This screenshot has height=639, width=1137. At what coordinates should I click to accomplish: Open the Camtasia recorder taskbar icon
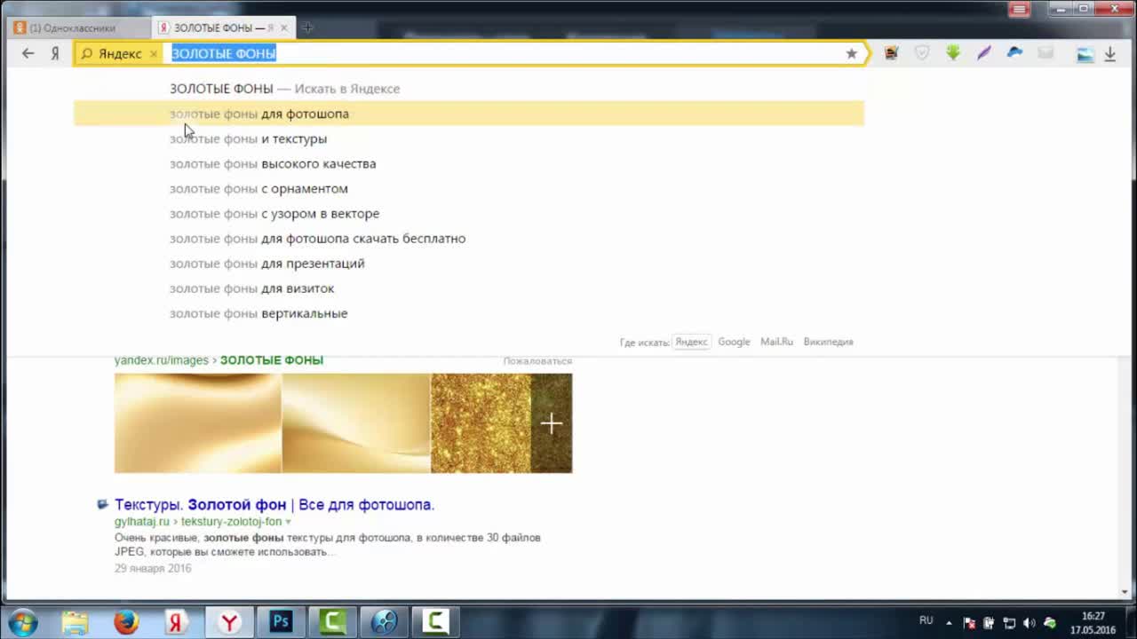(435, 622)
